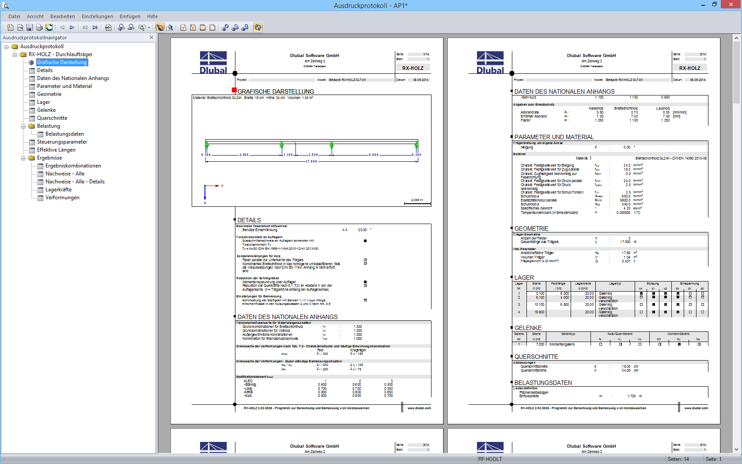Open the Einfügen menu

(130, 16)
